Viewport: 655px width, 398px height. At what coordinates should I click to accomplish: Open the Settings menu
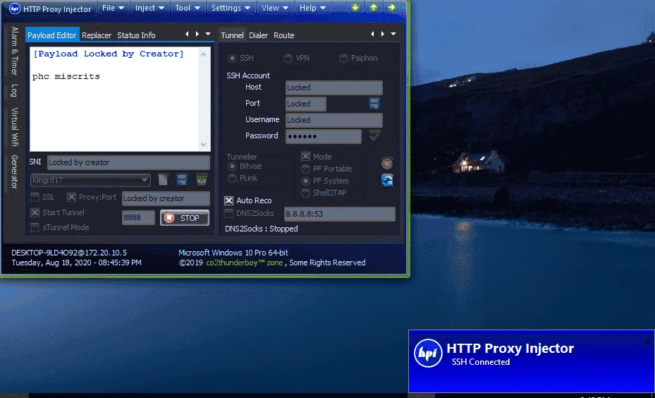pos(231,8)
